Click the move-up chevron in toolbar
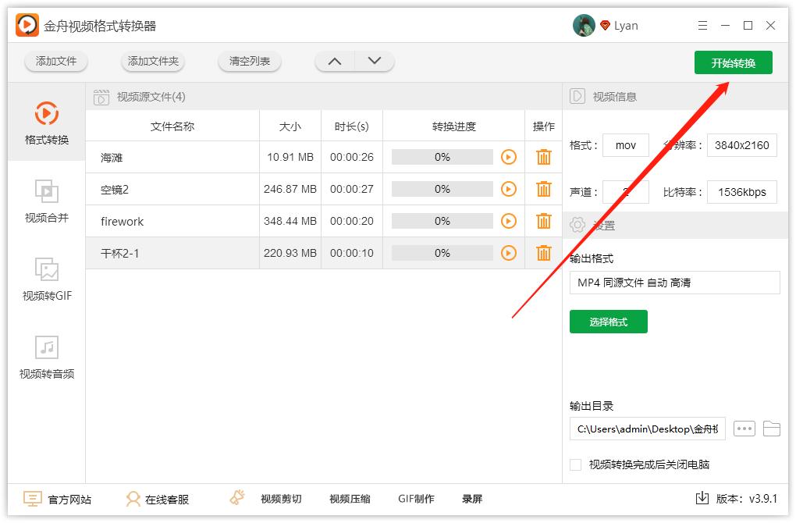Screen dimensions: 796x523 tap(335, 60)
